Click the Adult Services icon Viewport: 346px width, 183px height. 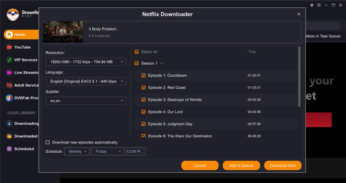click(x=9, y=85)
